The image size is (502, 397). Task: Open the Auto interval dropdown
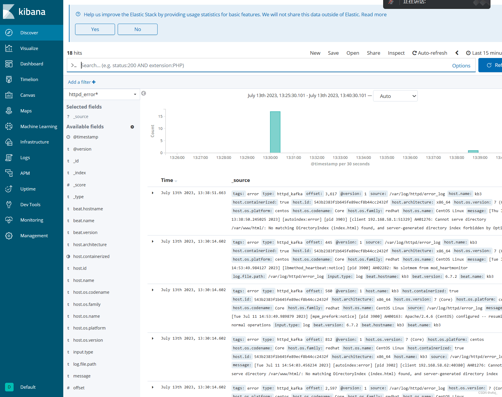(x=395, y=96)
